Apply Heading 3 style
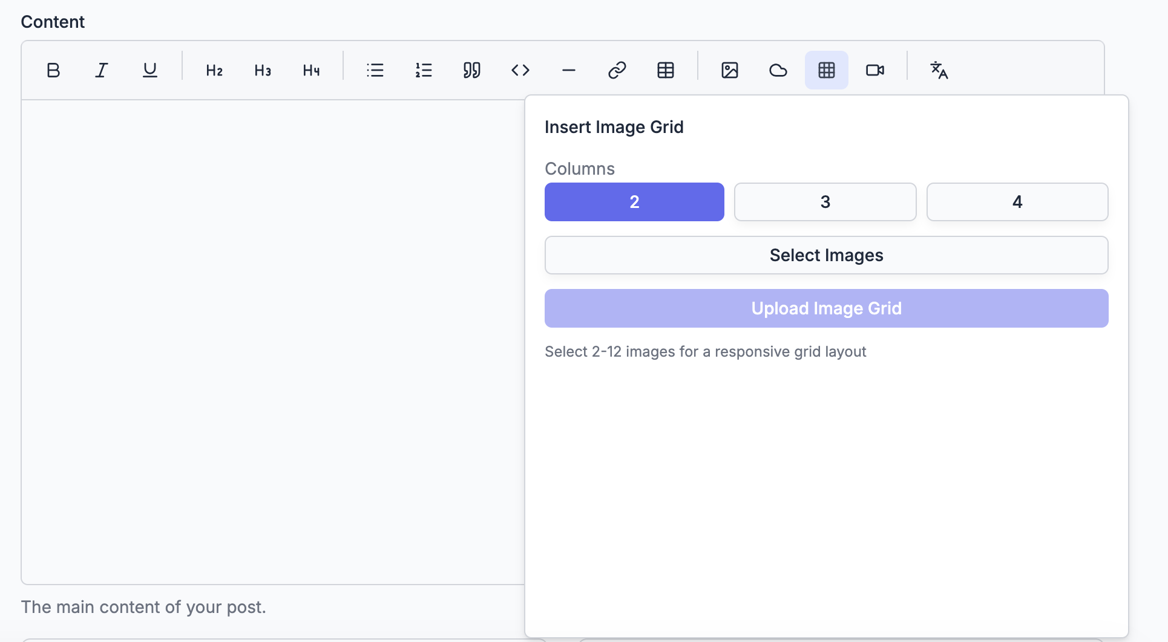 point(263,70)
